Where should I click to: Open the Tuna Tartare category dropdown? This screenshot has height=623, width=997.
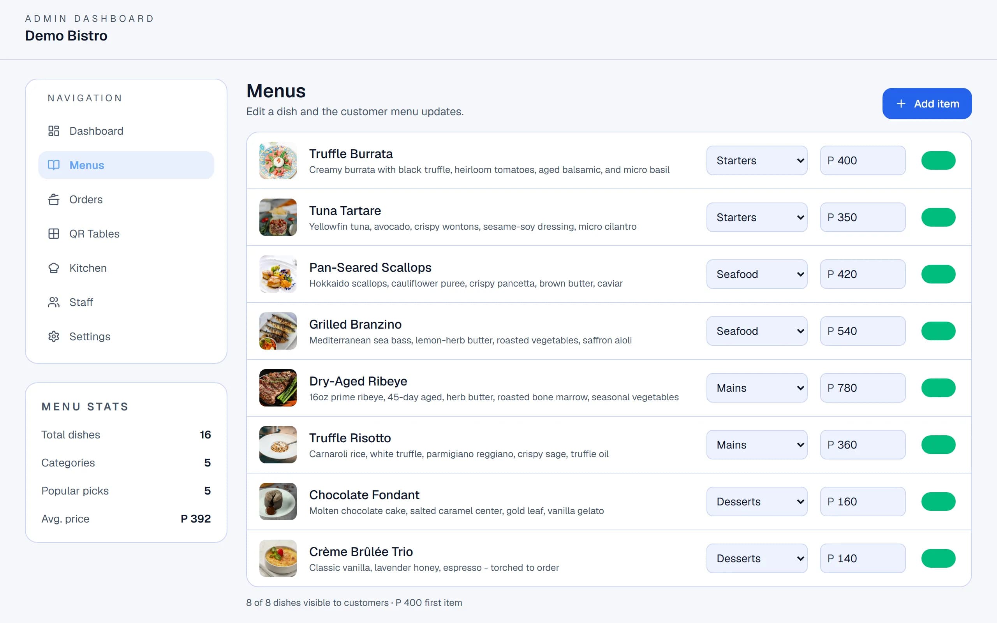click(x=757, y=217)
